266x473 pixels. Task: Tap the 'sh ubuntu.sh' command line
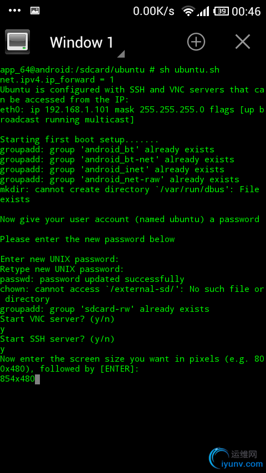110,70
